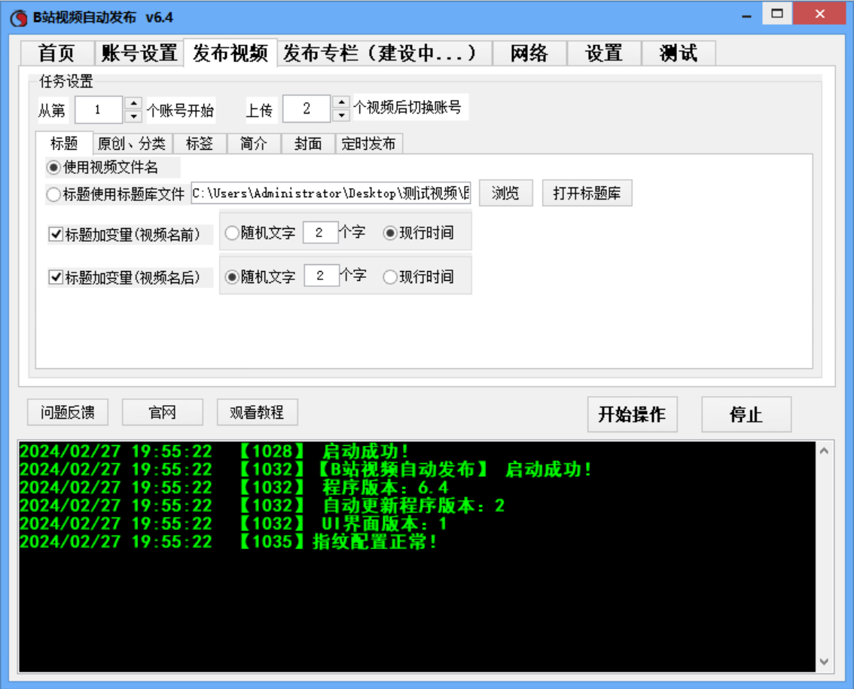
Task: Minimize the B站视频自动发布 window
Action: click(747, 16)
